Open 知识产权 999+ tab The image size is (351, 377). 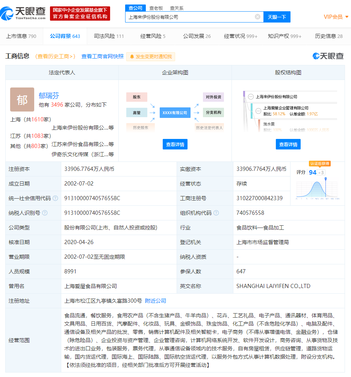[284, 36]
